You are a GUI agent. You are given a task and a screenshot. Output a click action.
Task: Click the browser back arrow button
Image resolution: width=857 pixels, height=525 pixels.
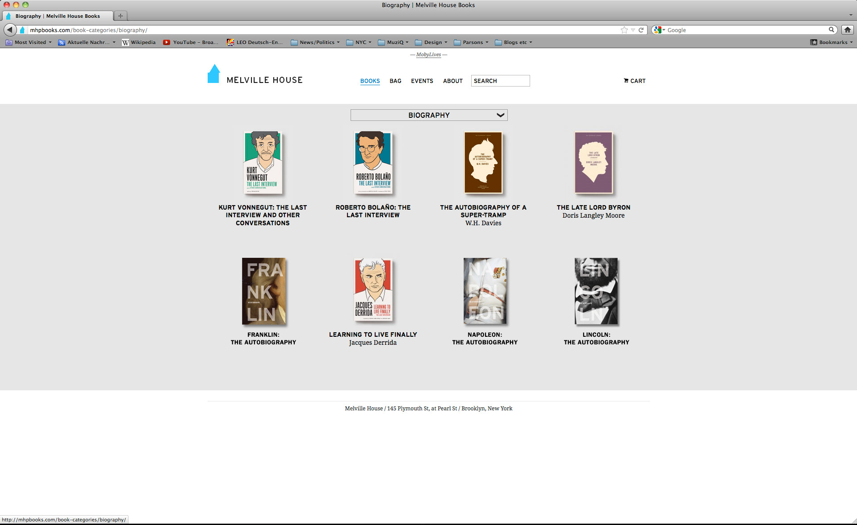point(10,30)
